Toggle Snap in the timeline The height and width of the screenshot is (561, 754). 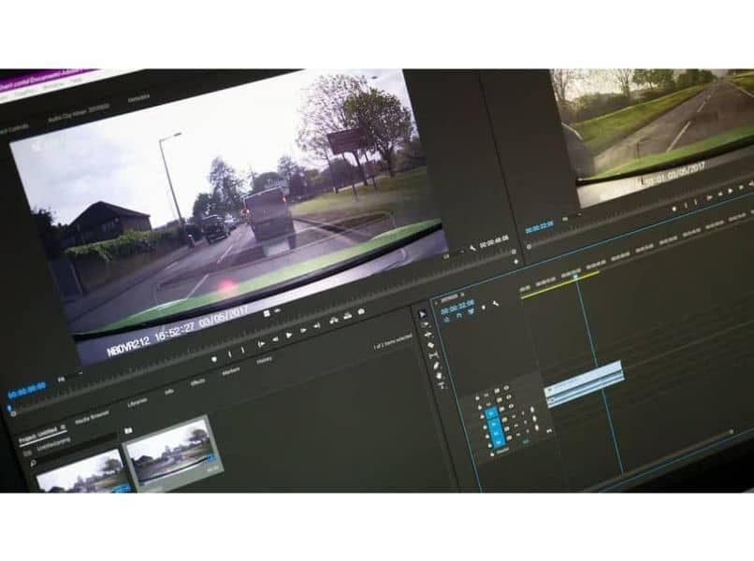tap(459, 316)
